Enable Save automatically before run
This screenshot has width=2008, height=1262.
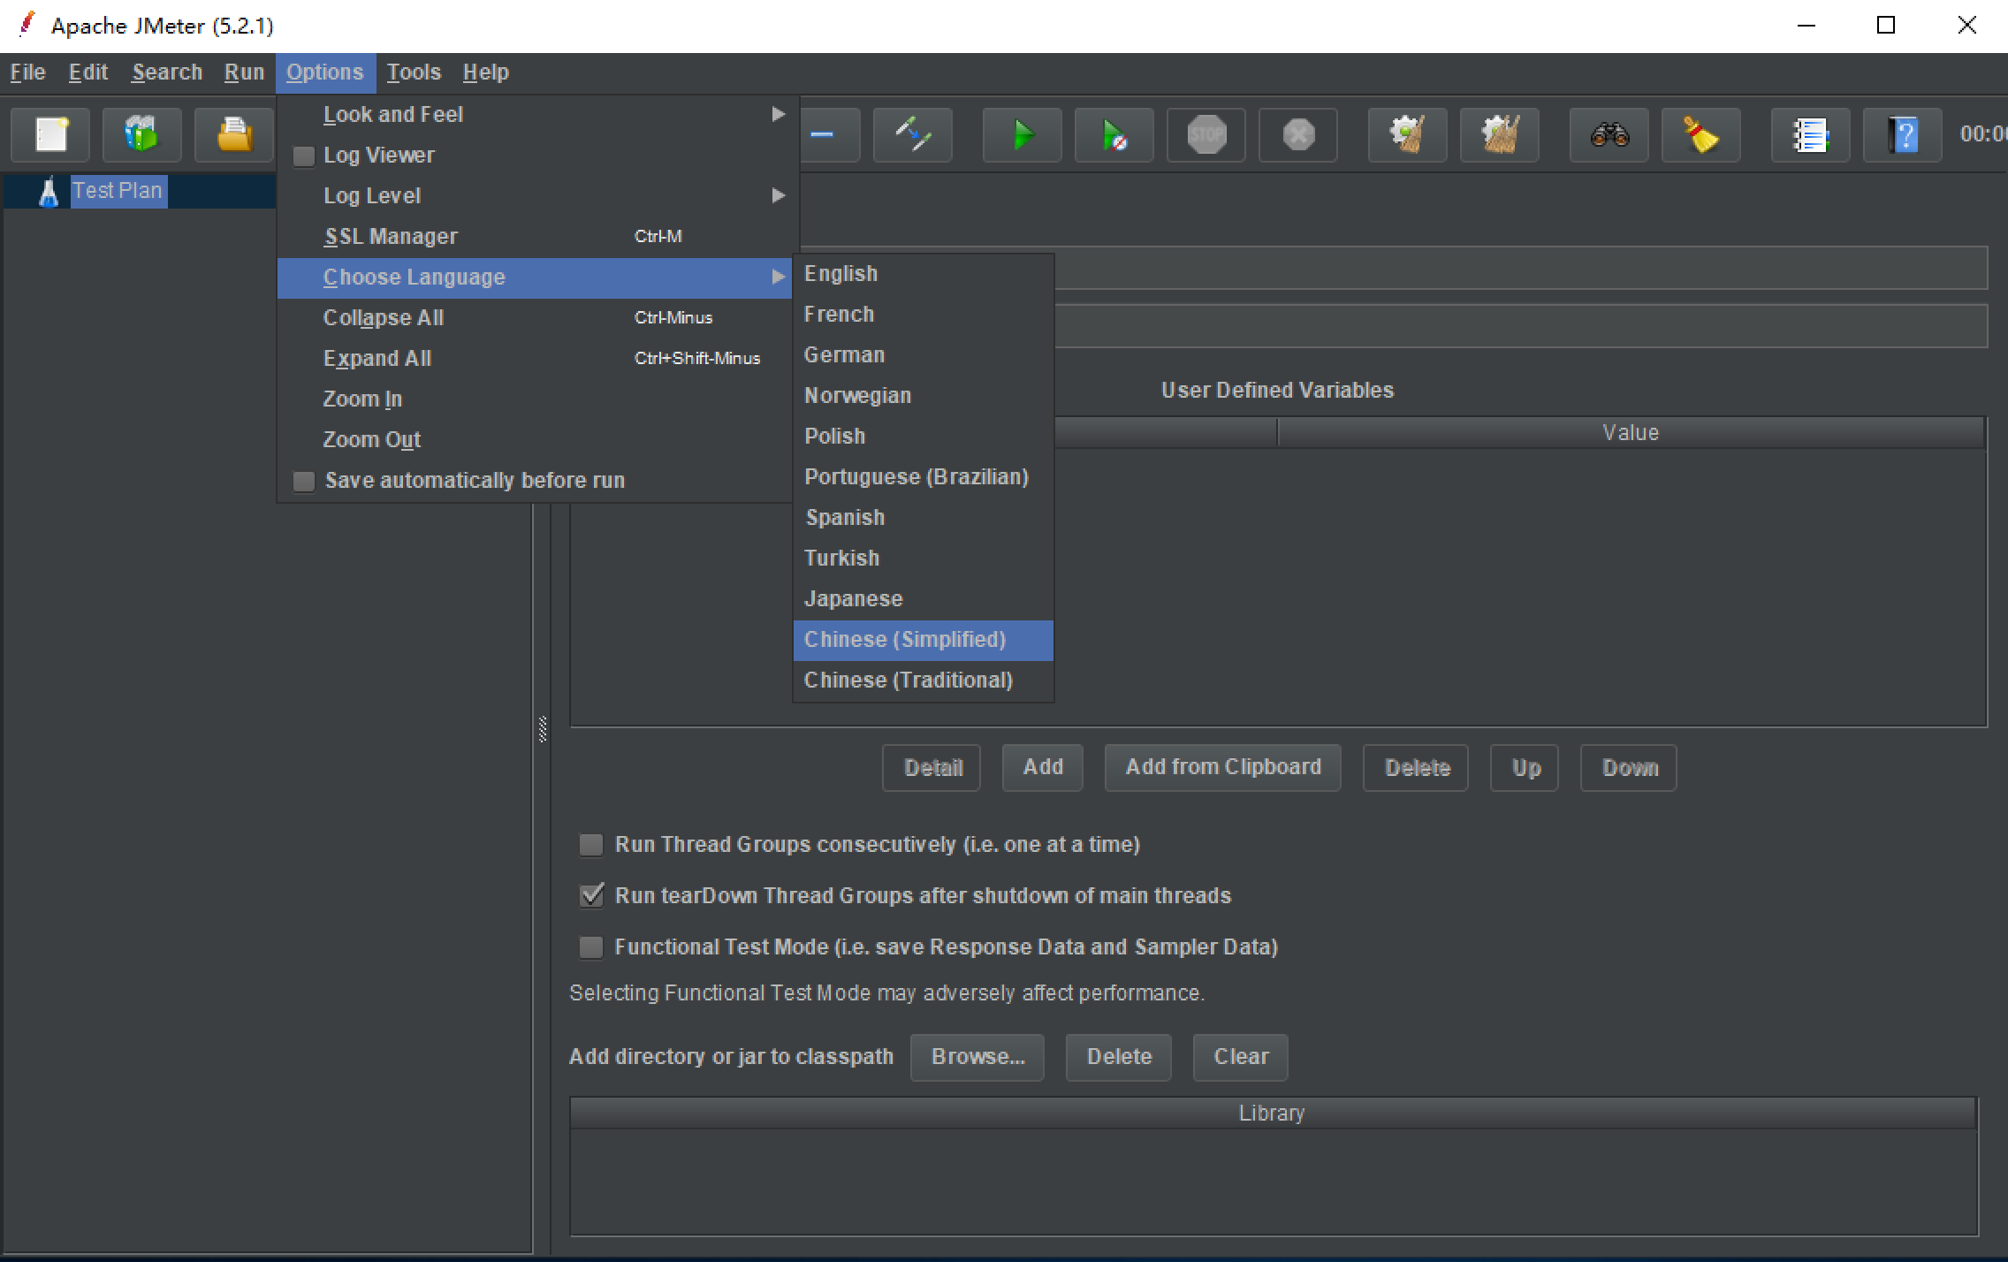click(x=304, y=482)
